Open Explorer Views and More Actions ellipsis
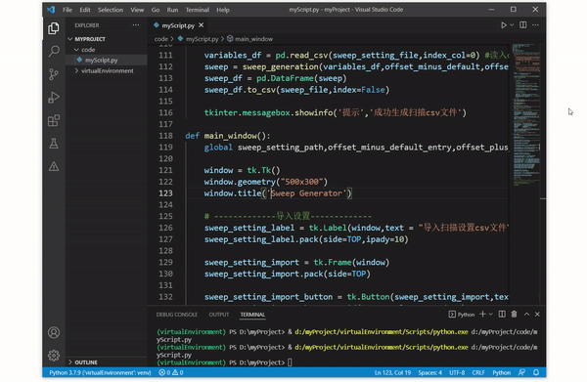587x382 pixels. click(136, 25)
